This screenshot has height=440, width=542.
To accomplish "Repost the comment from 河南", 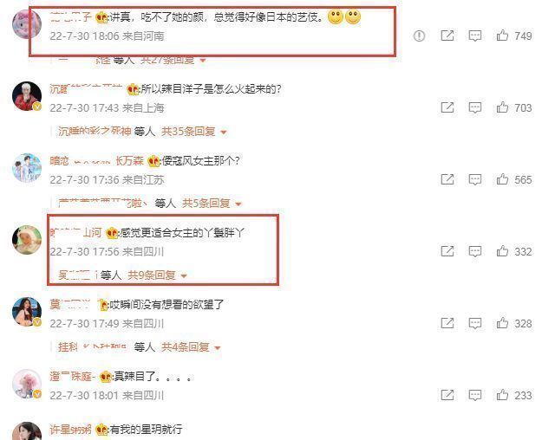I will (x=447, y=36).
